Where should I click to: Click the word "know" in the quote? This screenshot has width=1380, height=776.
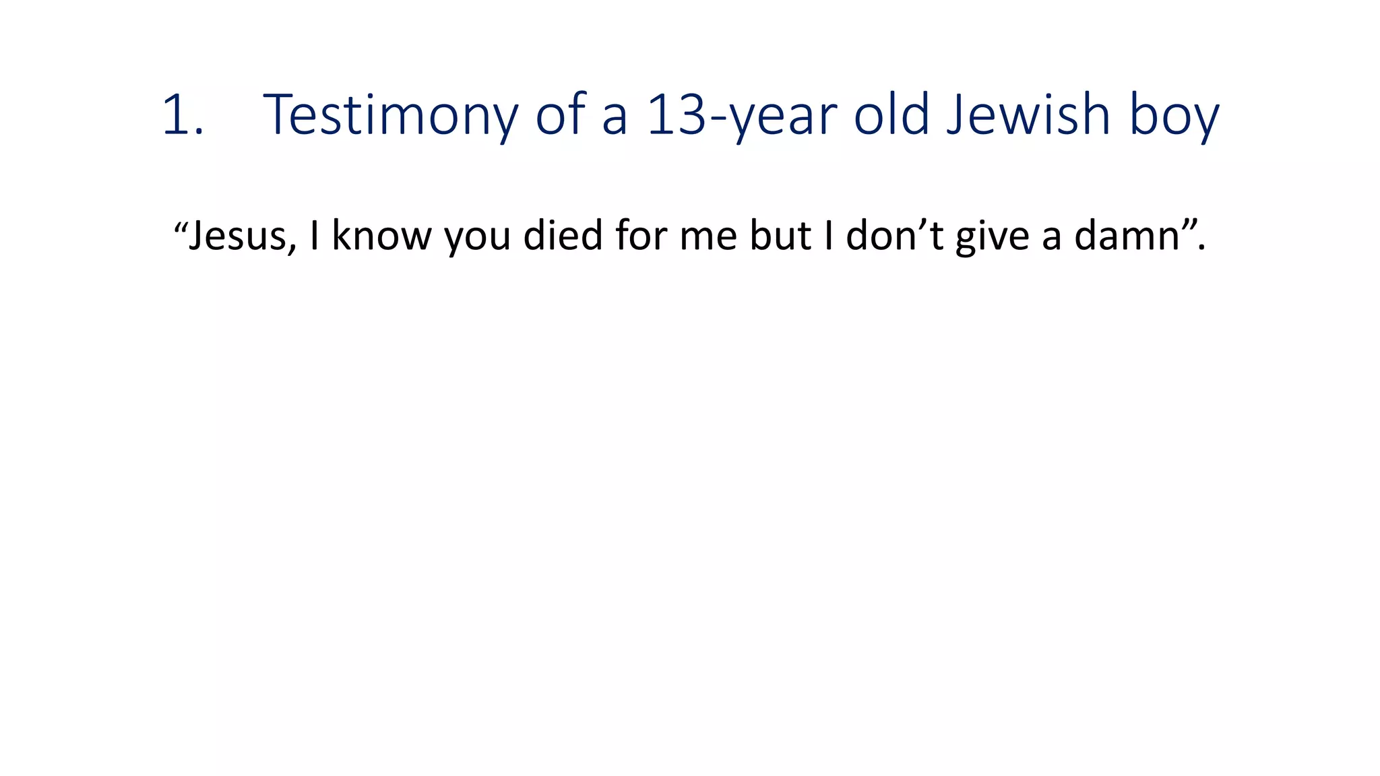(x=381, y=236)
